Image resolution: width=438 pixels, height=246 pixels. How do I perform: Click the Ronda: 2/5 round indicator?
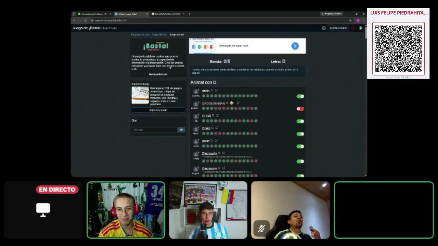220,61
